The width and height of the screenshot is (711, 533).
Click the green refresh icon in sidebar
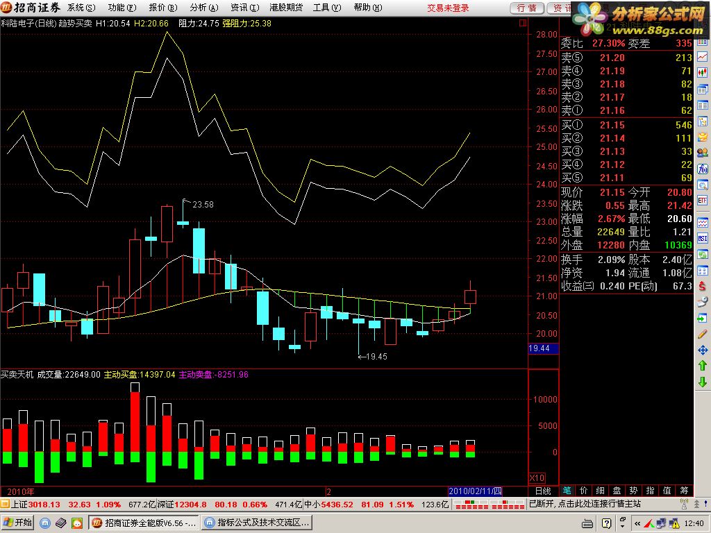703,255
